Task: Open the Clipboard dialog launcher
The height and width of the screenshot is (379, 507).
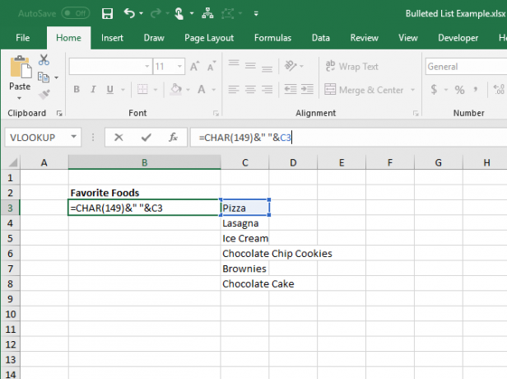Action: point(59,113)
